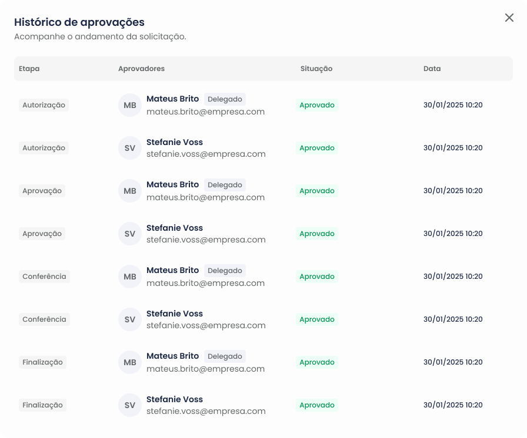Viewport: 527px width, 438px height.
Task: Open stefanie.voss@empresa.com in the Finalização row
Action: coord(206,411)
